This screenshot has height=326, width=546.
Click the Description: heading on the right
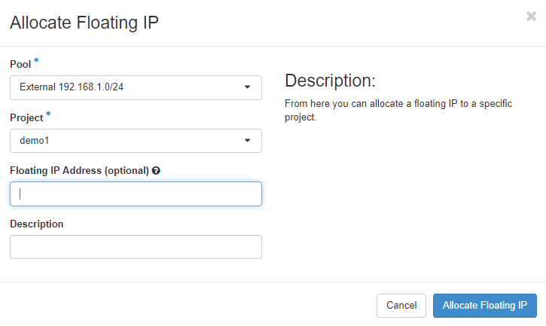pyautogui.click(x=330, y=81)
